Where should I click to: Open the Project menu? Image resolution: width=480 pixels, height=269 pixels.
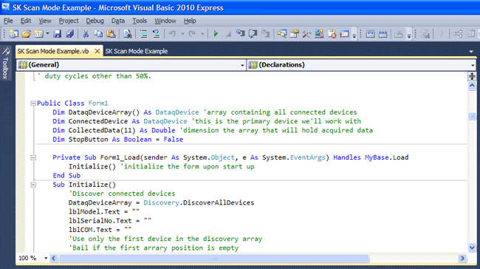(69, 21)
